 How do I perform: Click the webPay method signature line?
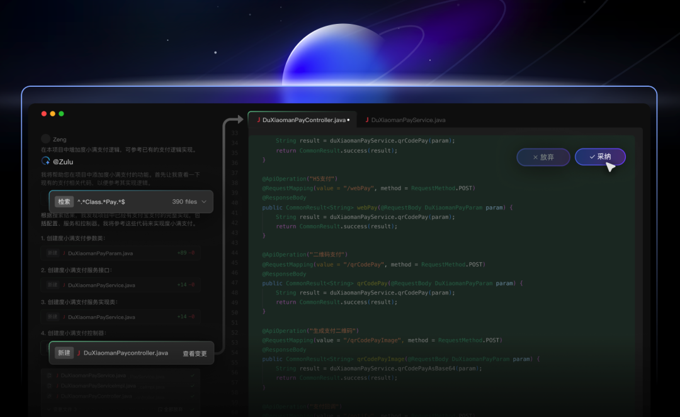coord(387,208)
